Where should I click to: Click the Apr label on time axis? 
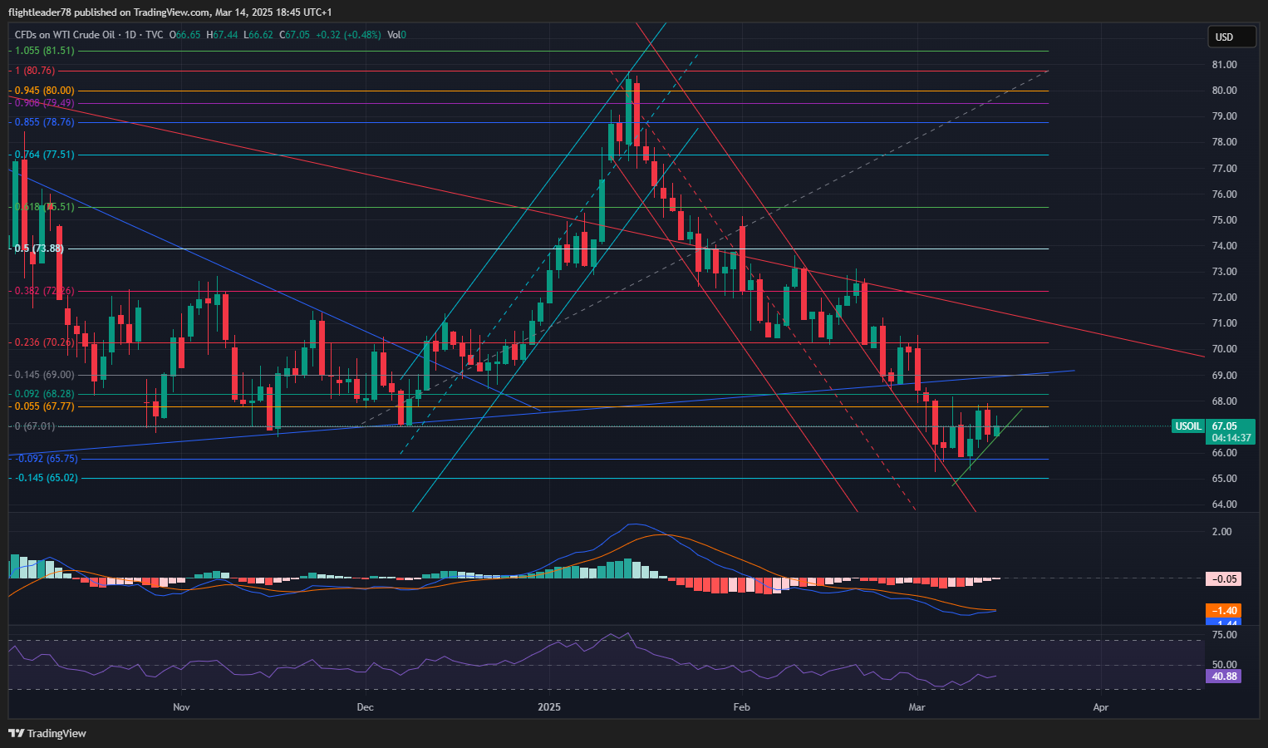click(1100, 707)
